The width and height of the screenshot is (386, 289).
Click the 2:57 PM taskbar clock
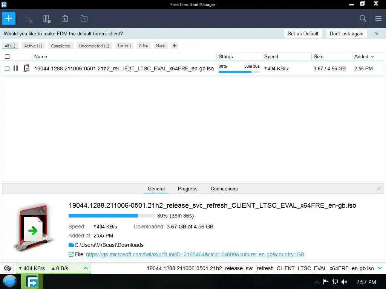pos(366,282)
